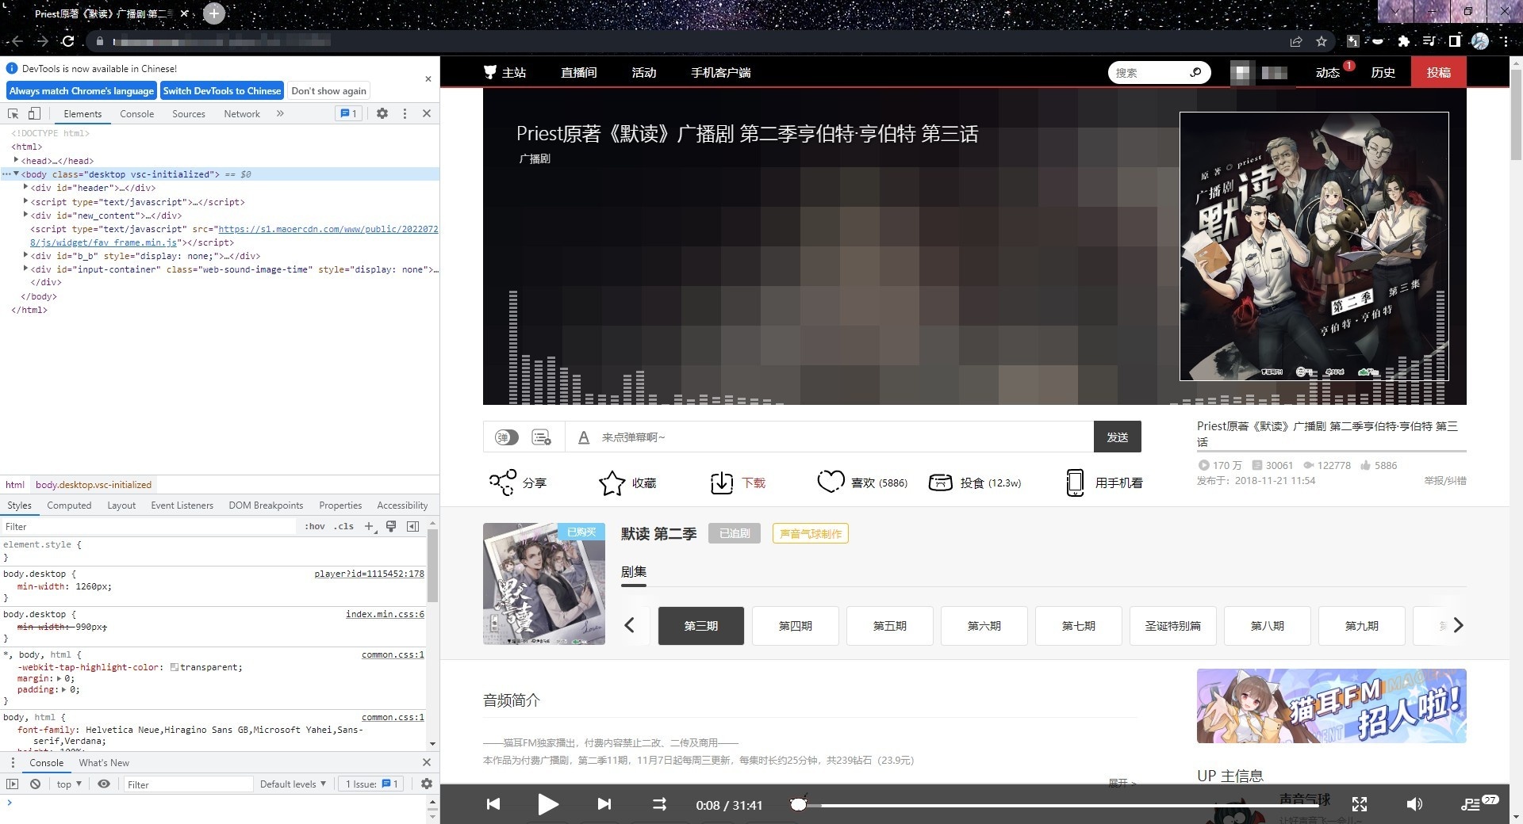Open the Computed styles tab

pyautogui.click(x=69, y=505)
